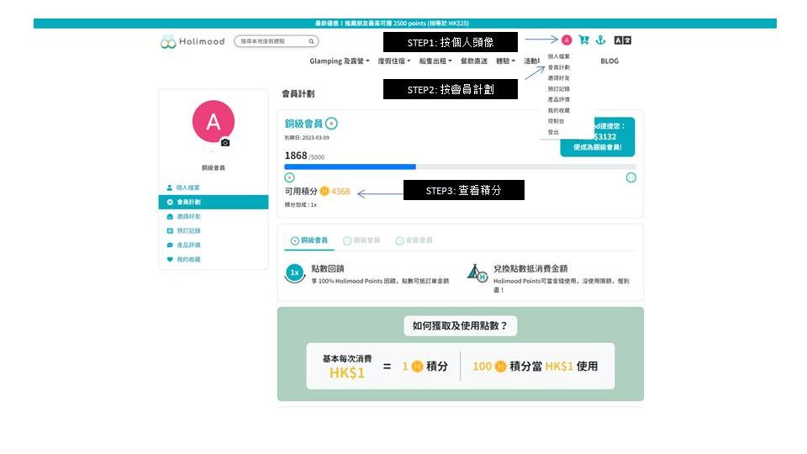Click the blue membership points progress bar
807x454 pixels.
(x=351, y=166)
